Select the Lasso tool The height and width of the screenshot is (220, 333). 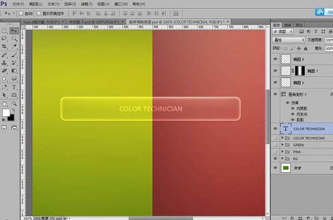tap(4, 39)
